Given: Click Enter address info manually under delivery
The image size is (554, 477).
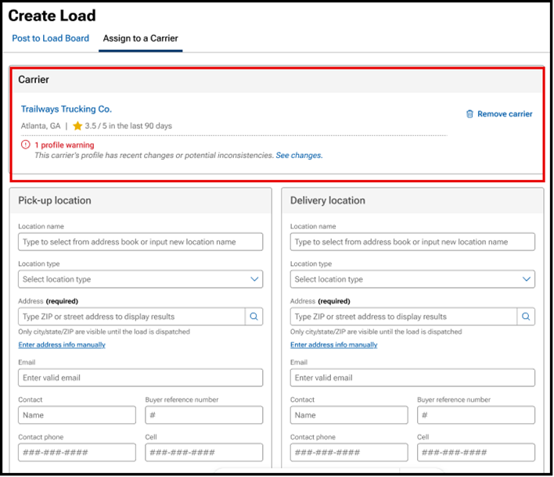Looking at the screenshot, I should [333, 345].
